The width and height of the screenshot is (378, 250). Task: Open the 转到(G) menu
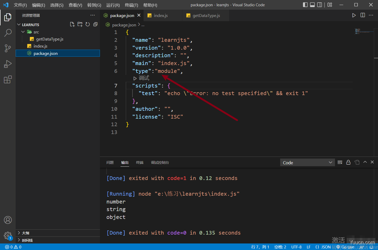click(94, 5)
